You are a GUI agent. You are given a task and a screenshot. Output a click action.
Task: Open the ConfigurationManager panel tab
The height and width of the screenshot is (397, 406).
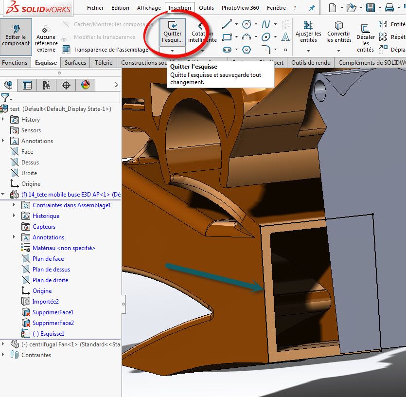tap(47, 85)
